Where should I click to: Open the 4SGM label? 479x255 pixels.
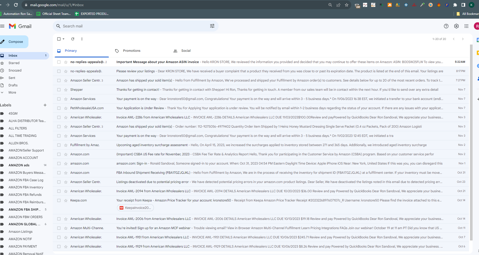(x=13, y=114)
